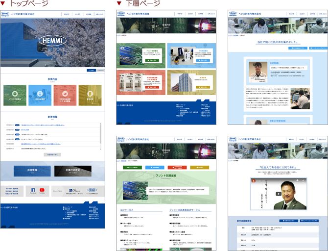Click the first blue button under the employee voices heading
The height and width of the screenshot is (251, 328).
298,48
